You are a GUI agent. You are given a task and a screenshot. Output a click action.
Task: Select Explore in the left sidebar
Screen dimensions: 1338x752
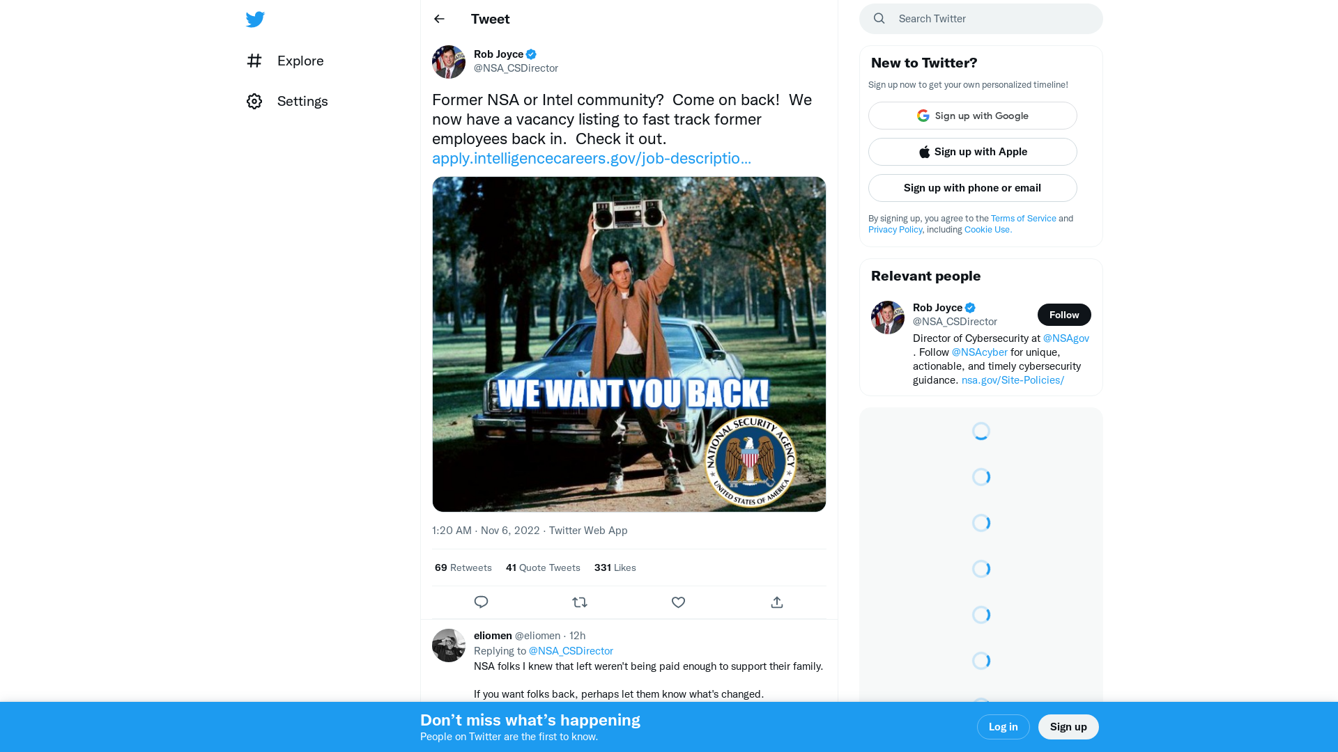click(x=300, y=61)
